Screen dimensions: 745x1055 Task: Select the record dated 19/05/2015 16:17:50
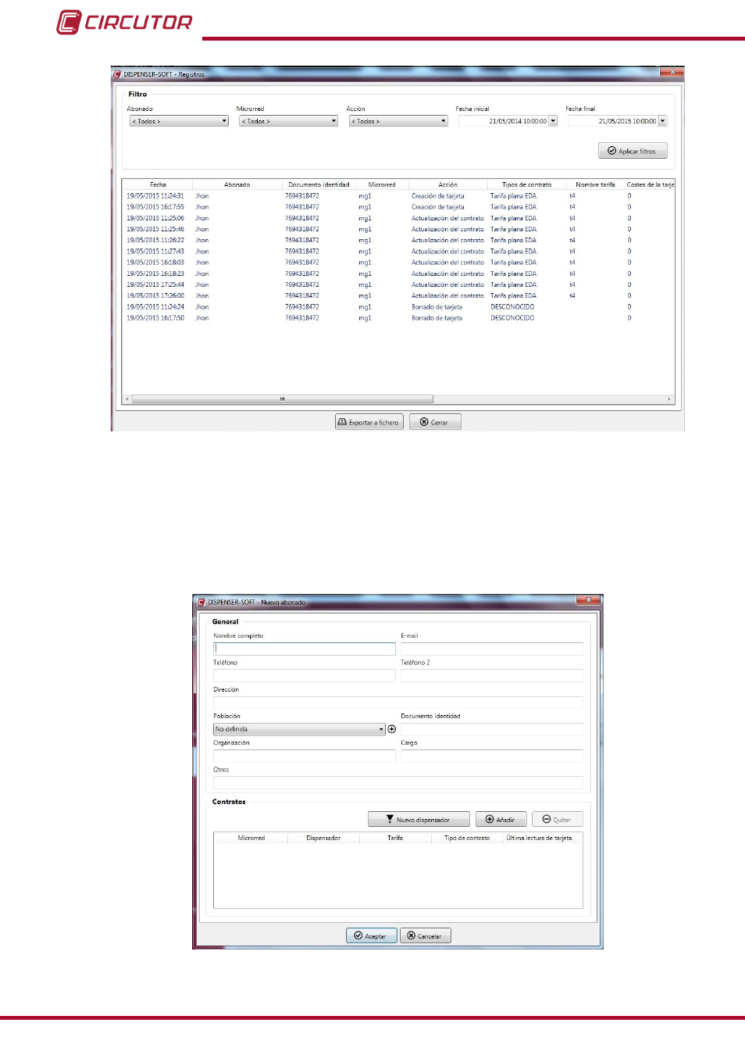click(398, 318)
